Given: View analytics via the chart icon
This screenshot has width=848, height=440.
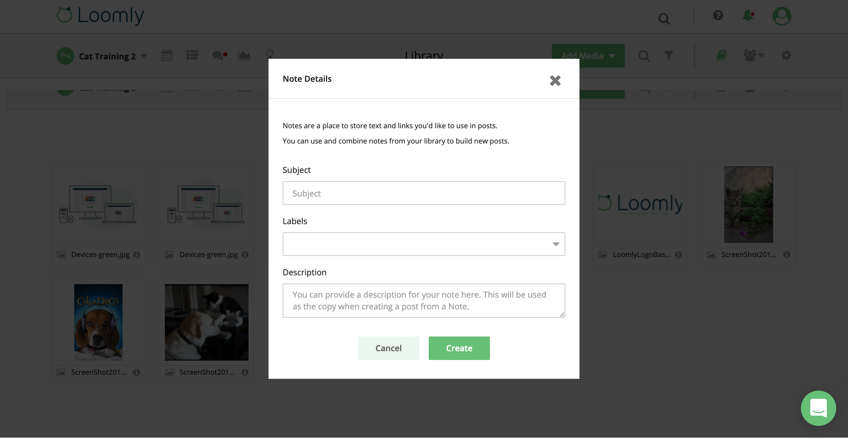Looking at the screenshot, I should pyautogui.click(x=244, y=55).
